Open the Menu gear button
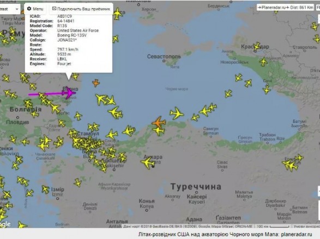 pos(35,9)
